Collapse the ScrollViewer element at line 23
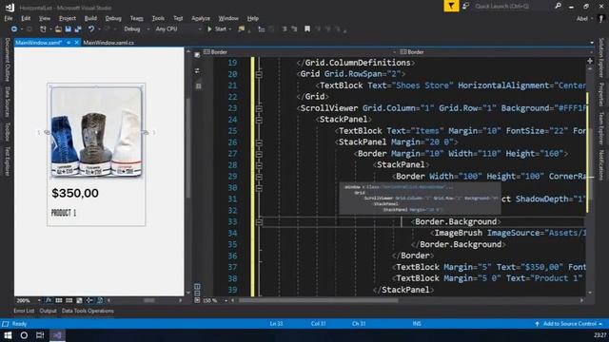 (x=259, y=108)
